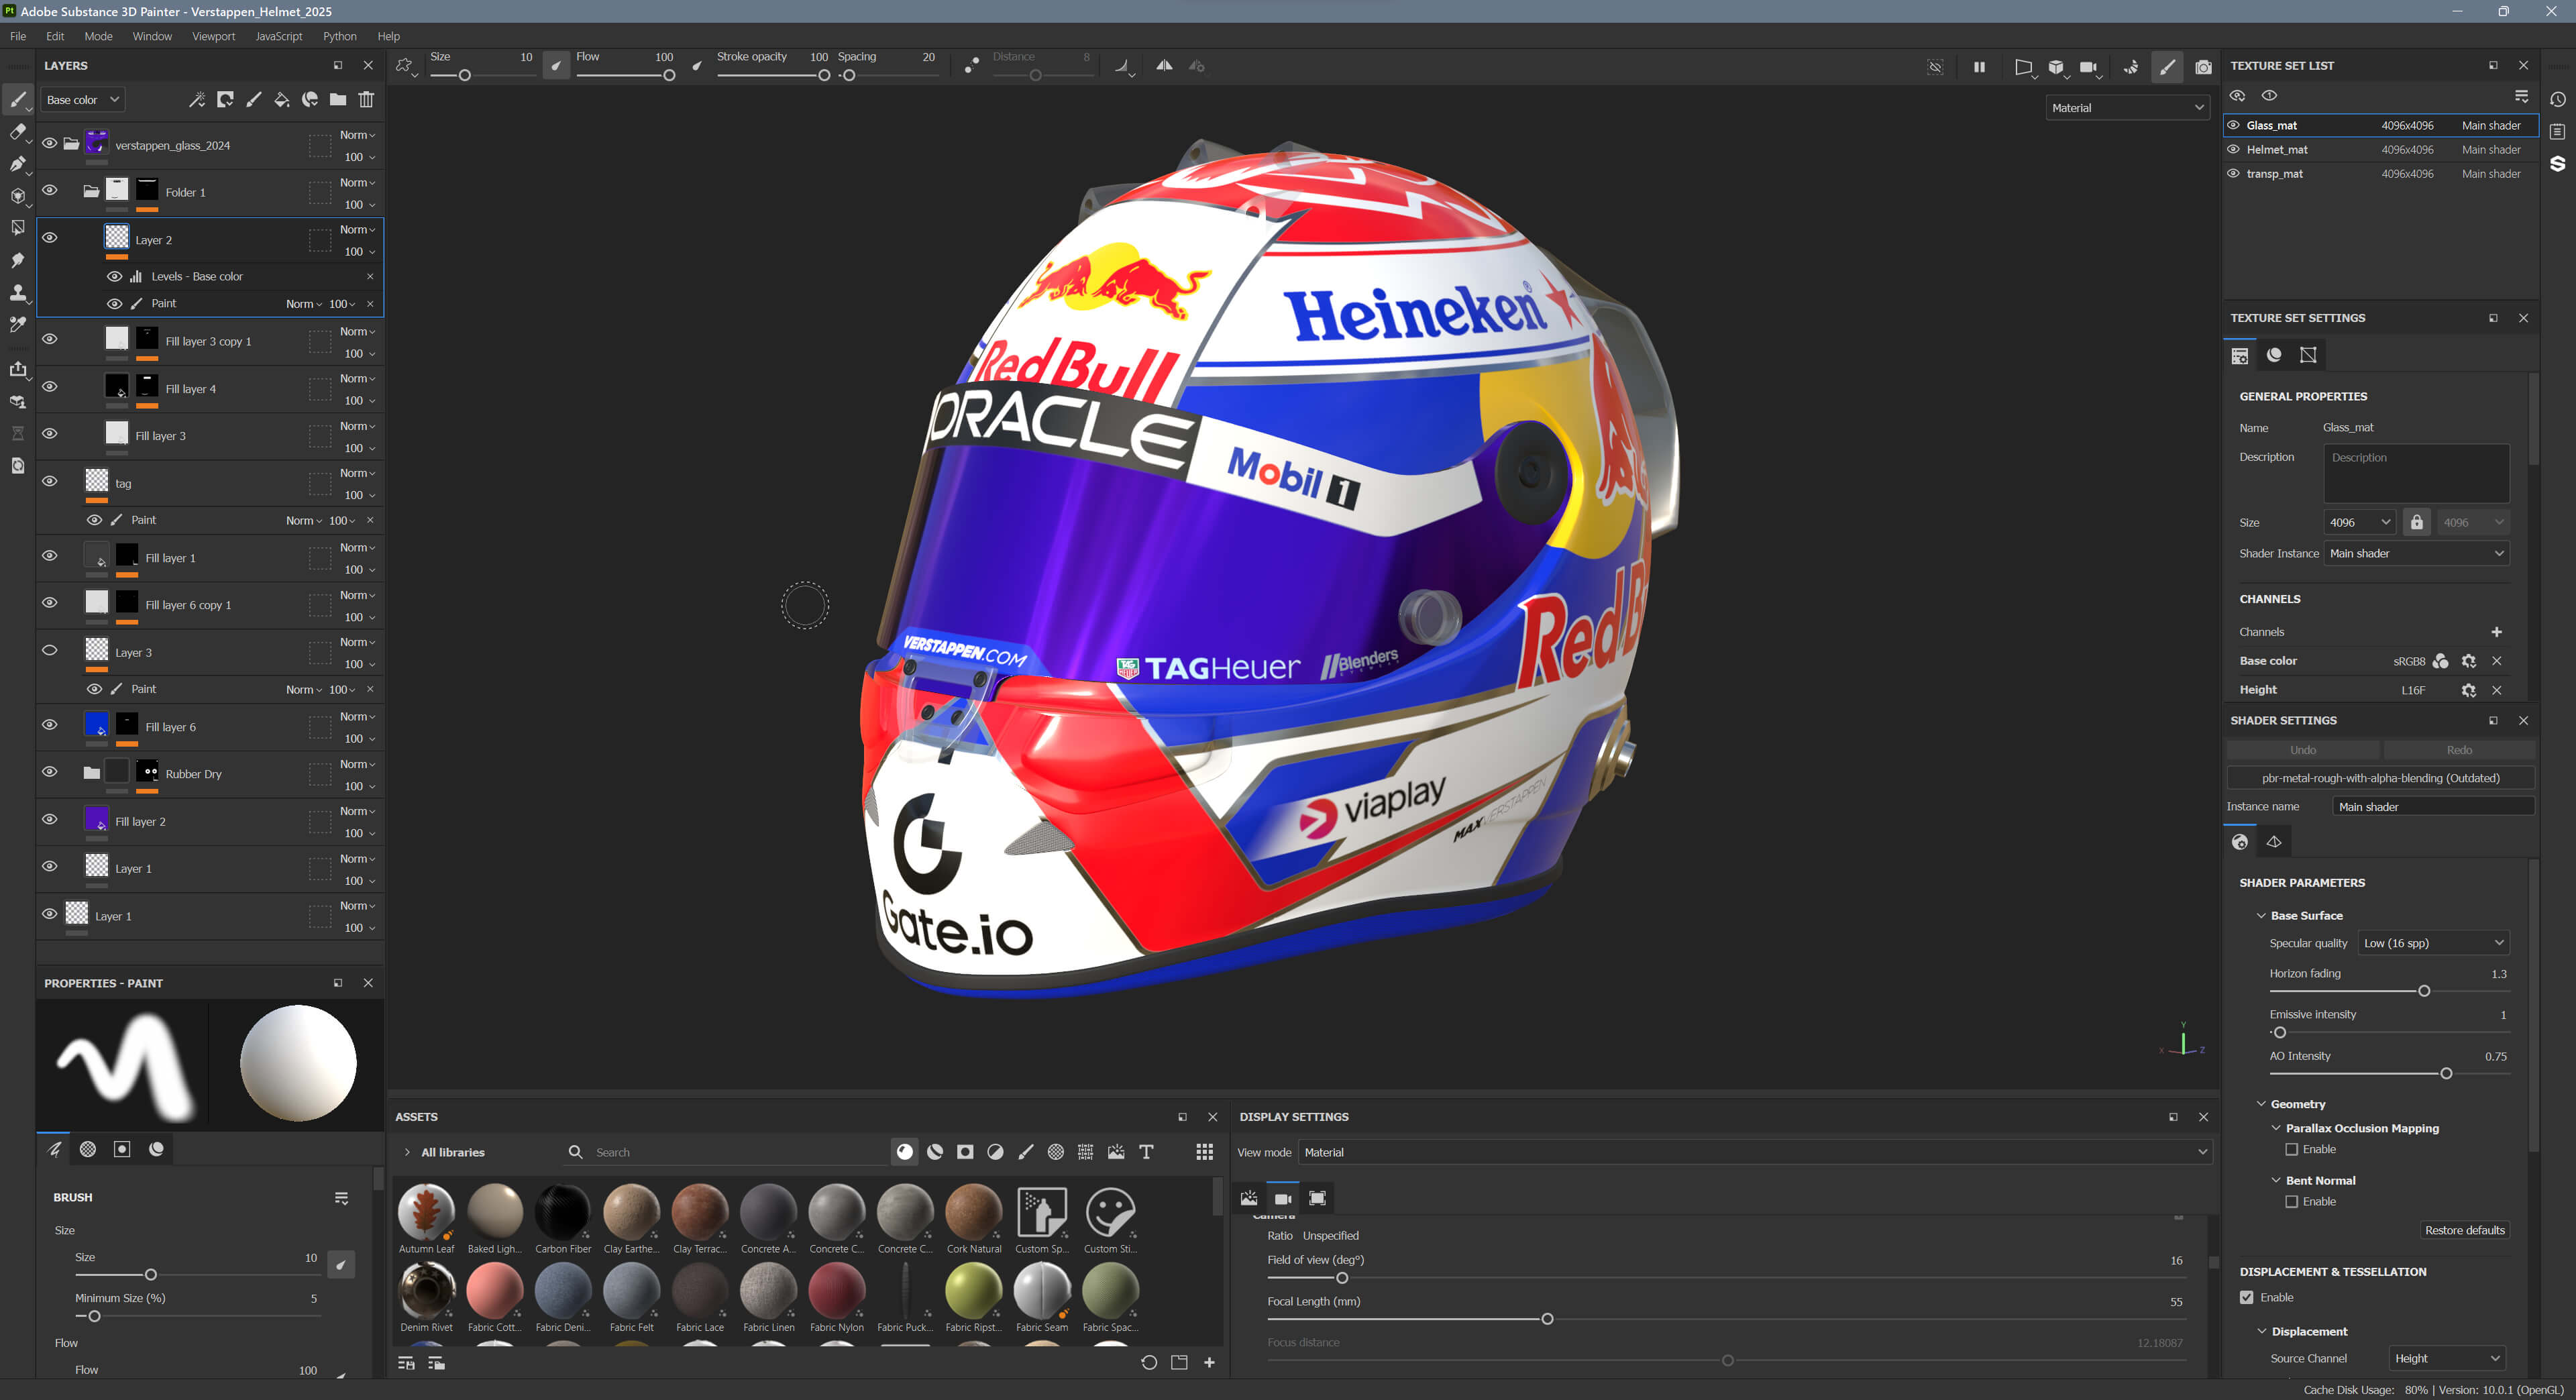Remove the Height channel
Screen dimensions: 2576x1400
coord(2496,690)
